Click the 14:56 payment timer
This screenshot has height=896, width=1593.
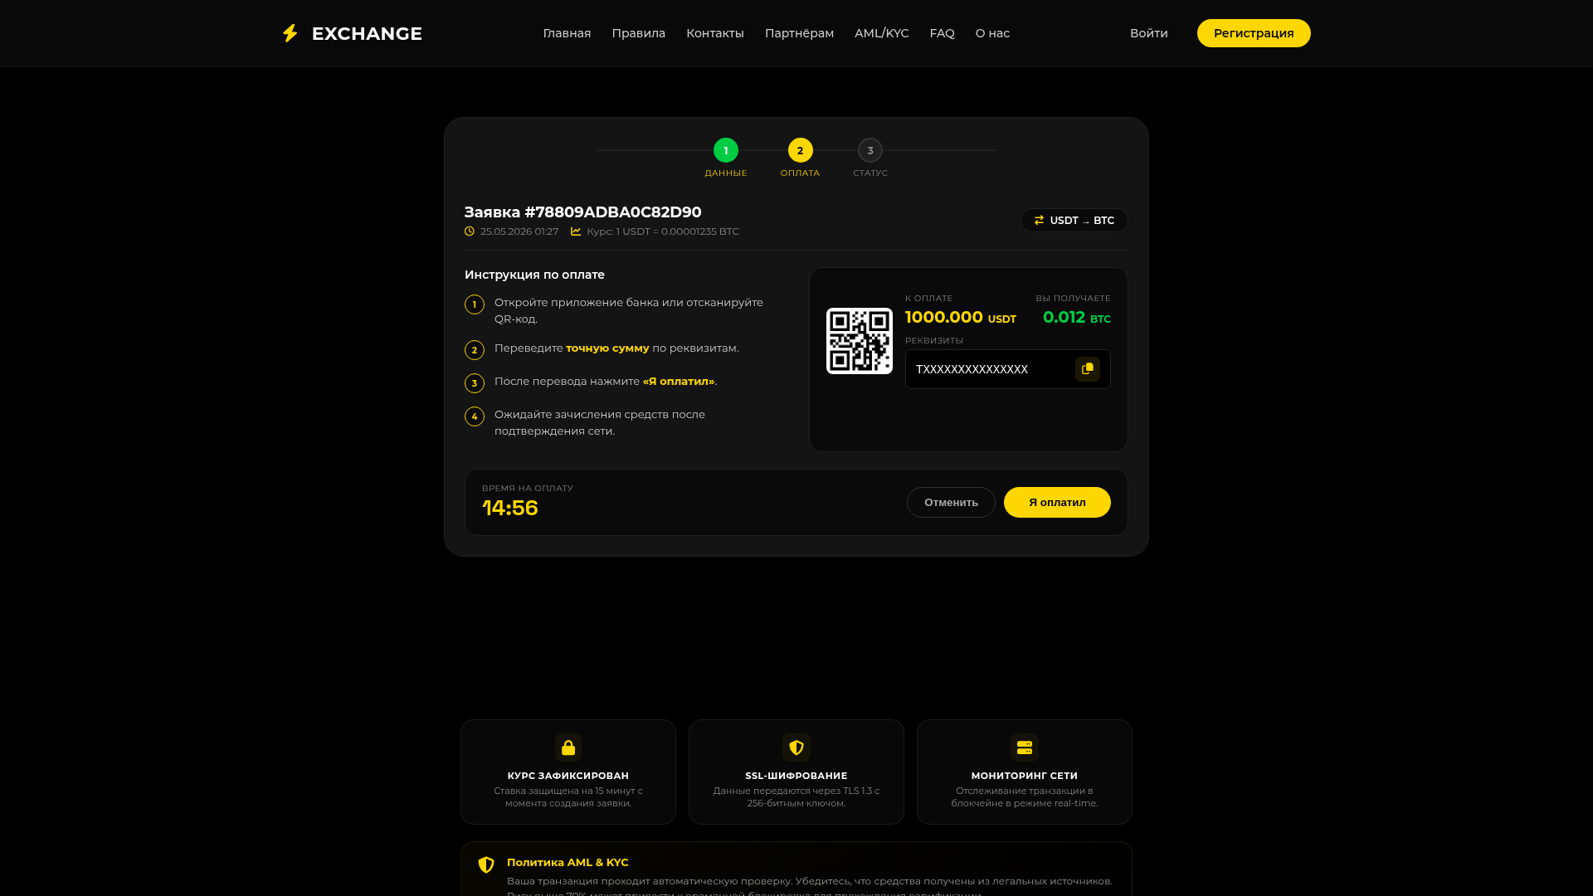point(510,508)
